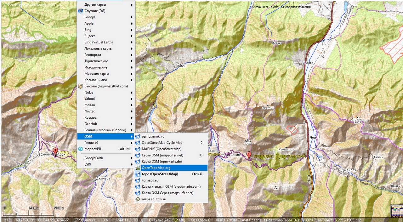Open the Туристические maps category

[x=106, y=61]
